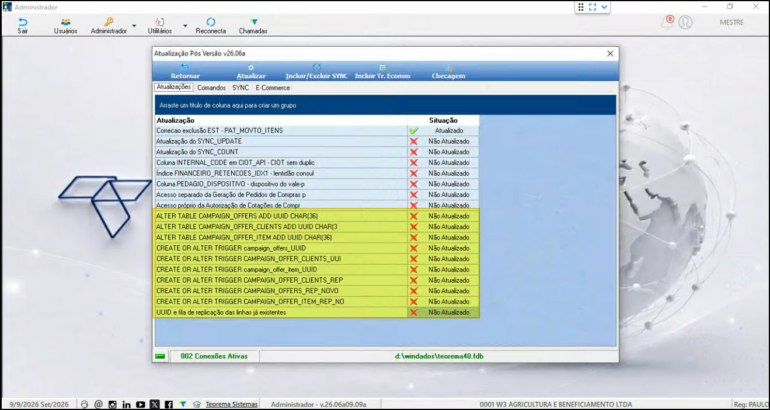Sort by the Atualização column header

coord(281,120)
